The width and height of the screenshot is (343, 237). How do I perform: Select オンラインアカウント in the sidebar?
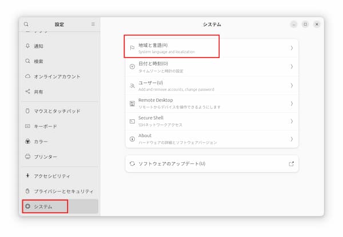click(60, 77)
